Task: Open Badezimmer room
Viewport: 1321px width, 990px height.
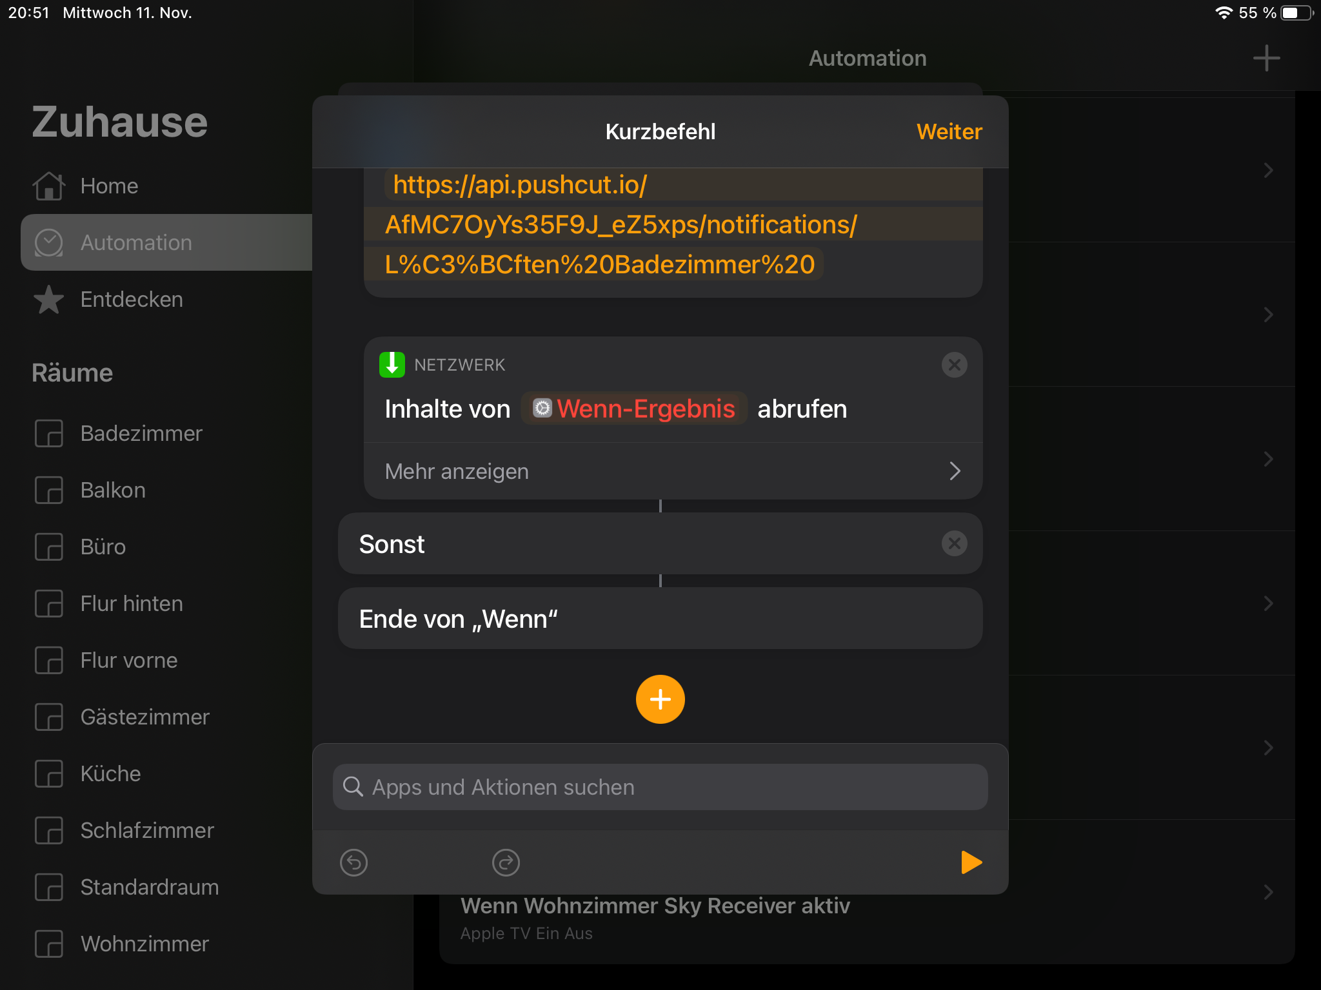Action: point(141,433)
